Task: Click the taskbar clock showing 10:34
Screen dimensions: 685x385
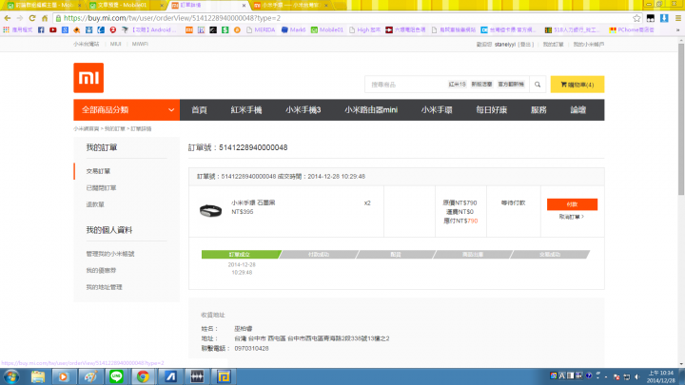Action: point(661,376)
